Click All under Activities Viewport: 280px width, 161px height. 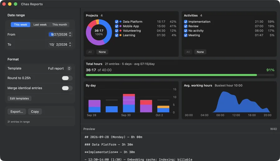click(188, 52)
